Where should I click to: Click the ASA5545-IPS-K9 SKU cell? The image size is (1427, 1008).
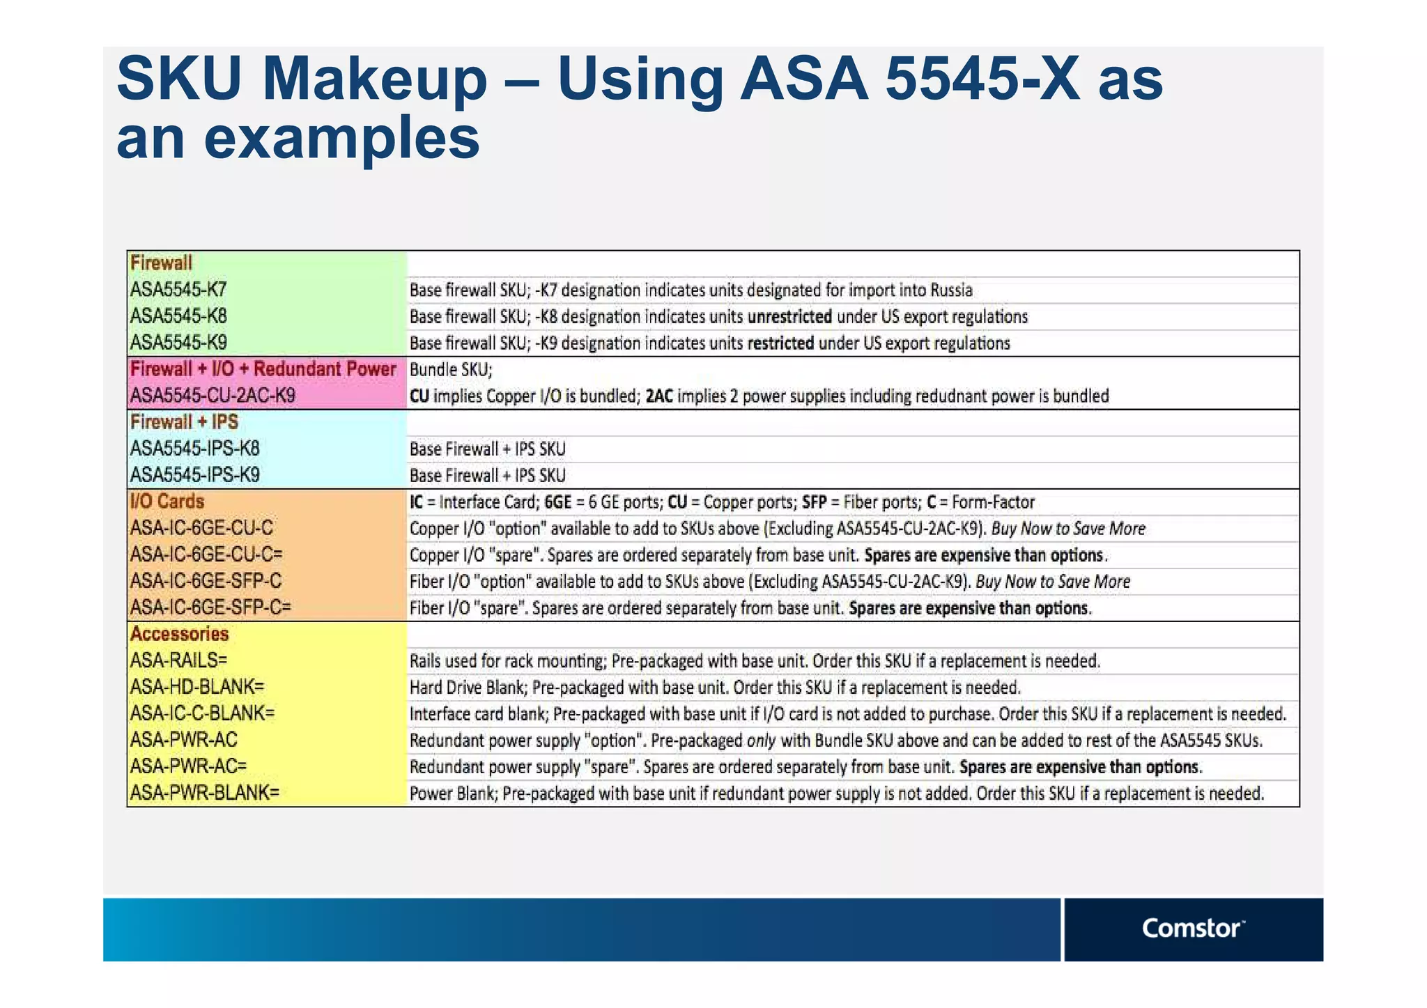[x=195, y=475]
